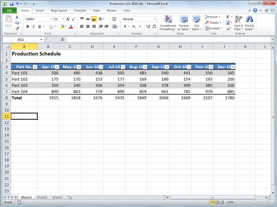Switch to the Page Layout tab

point(59,10)
